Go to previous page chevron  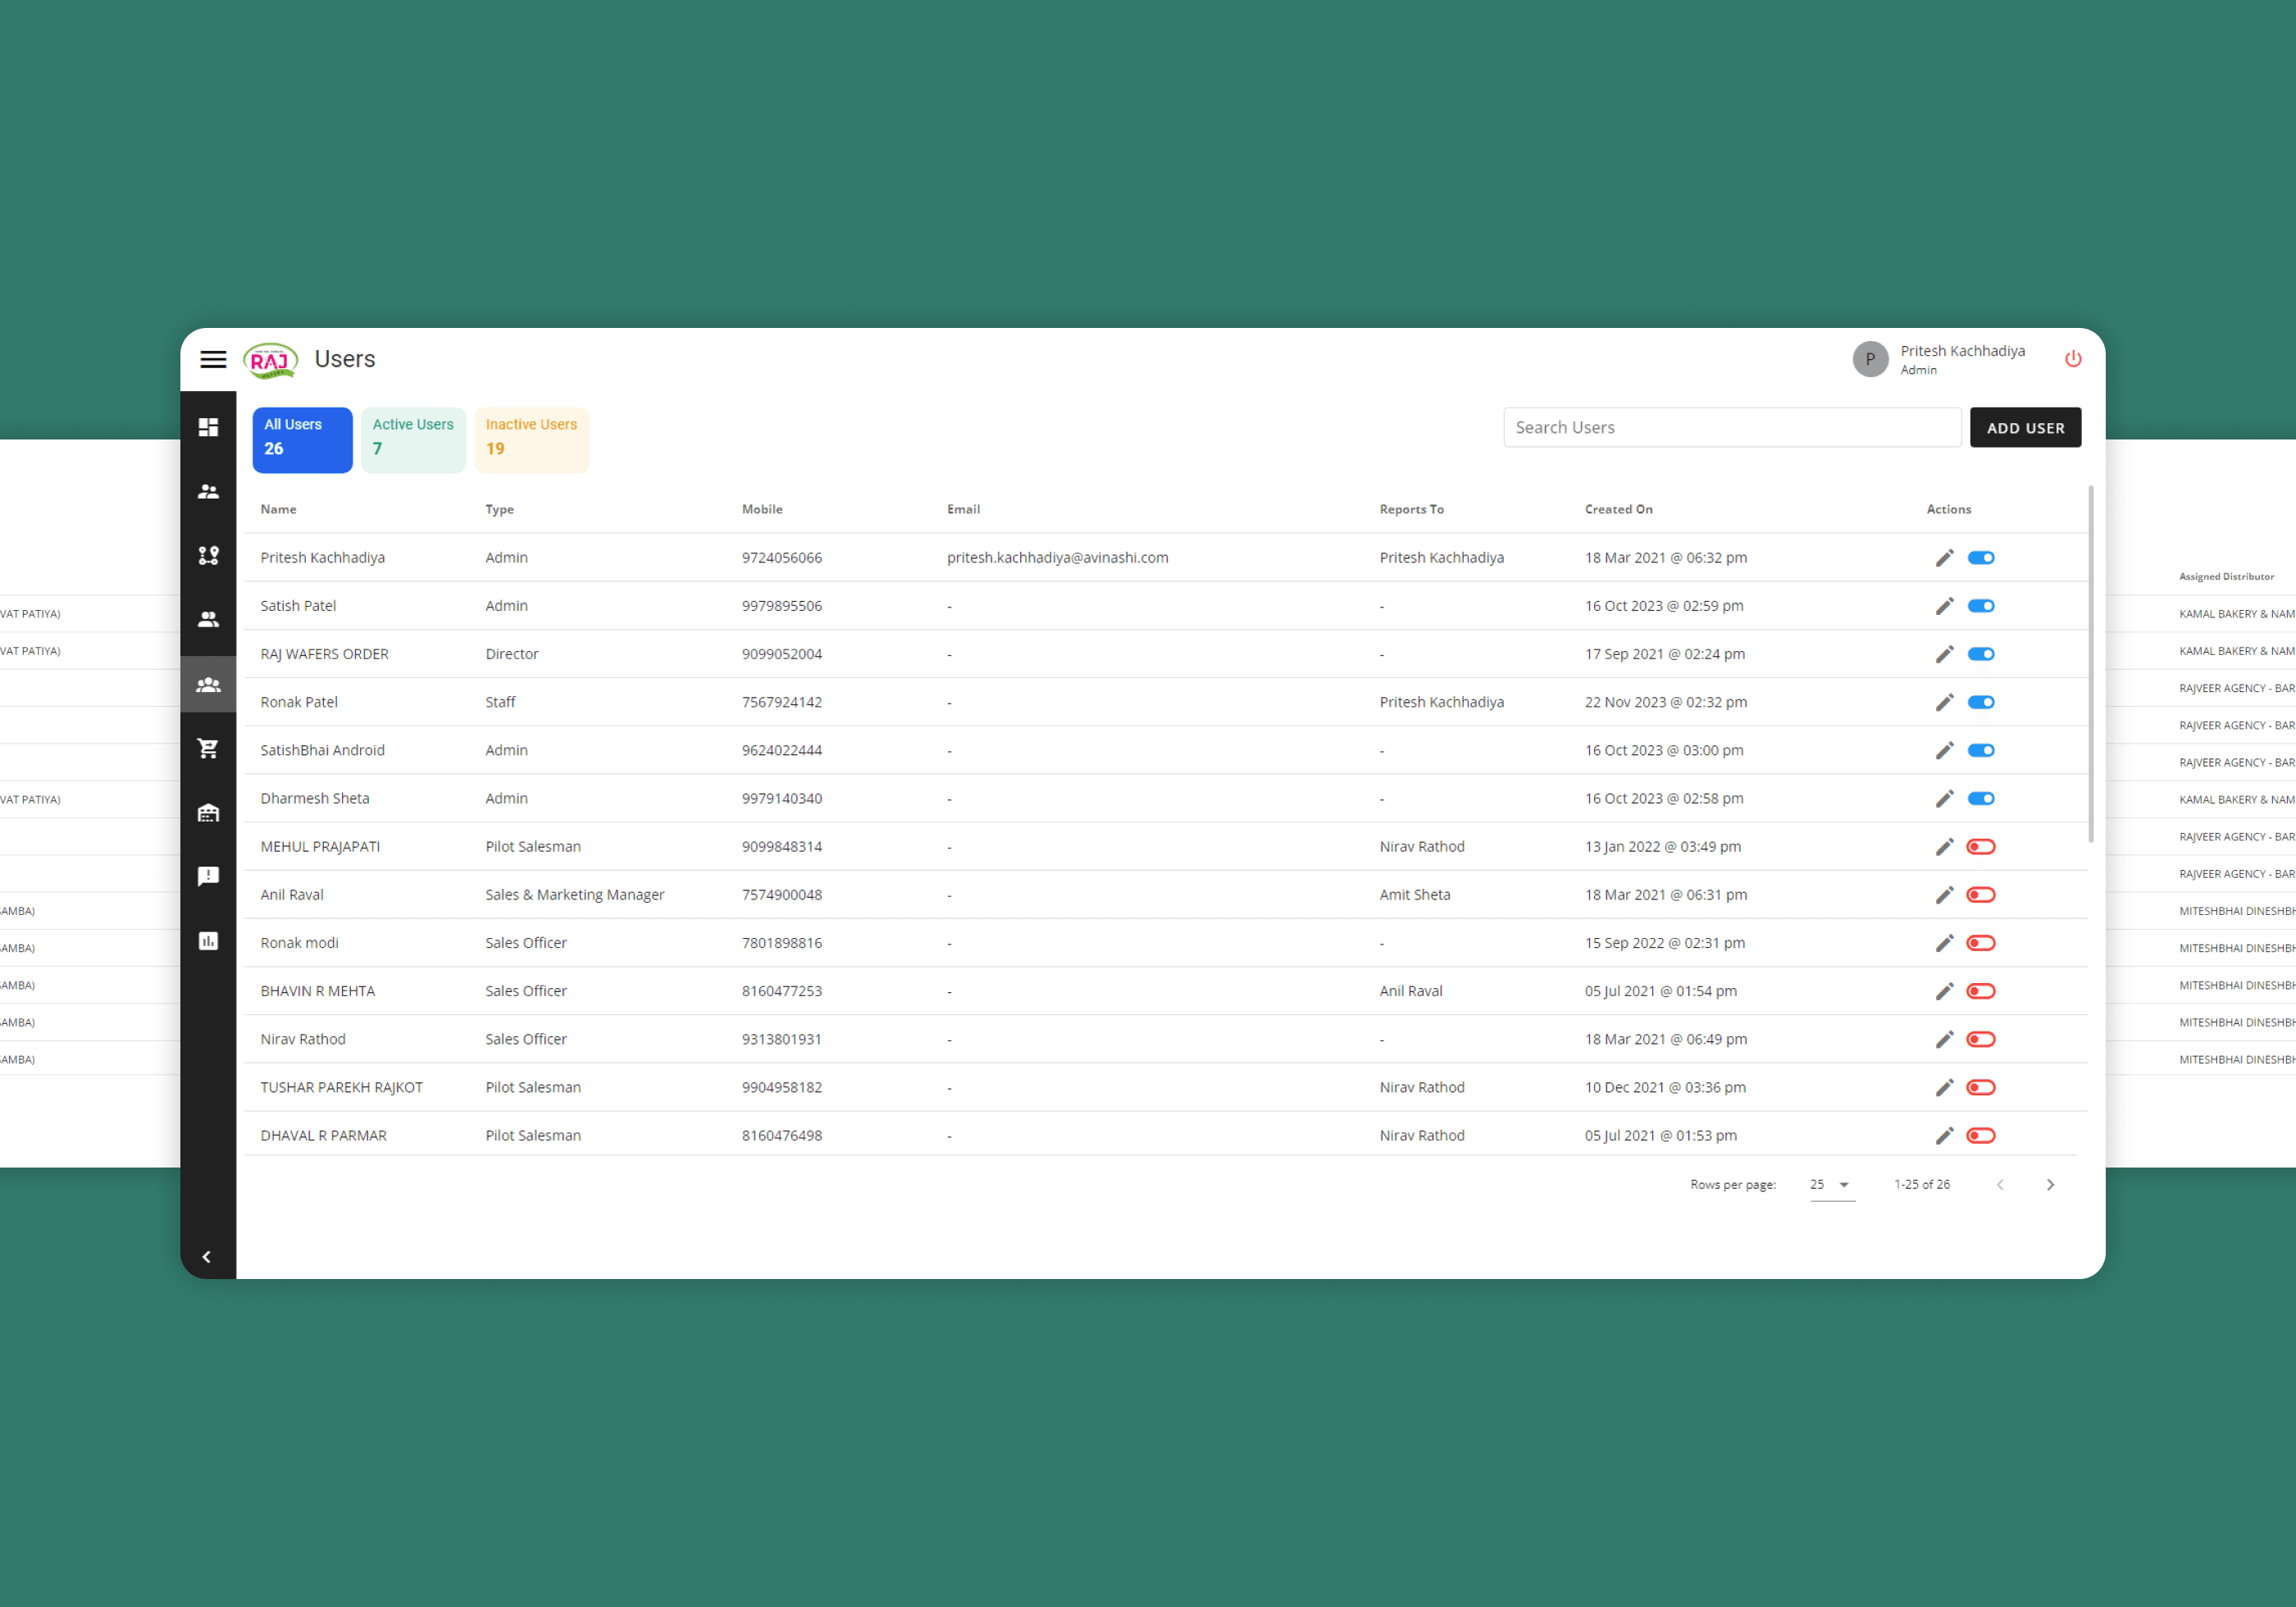click(x=1999, y=1184)
